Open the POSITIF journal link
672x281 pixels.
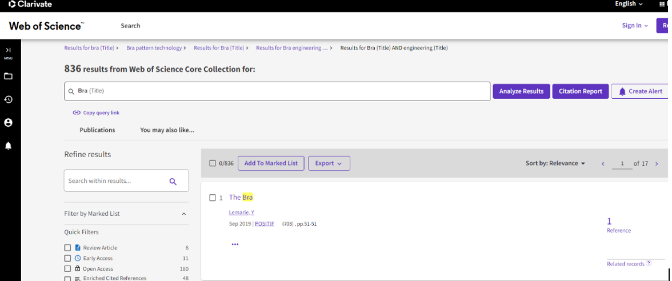[x=265, y=224]
